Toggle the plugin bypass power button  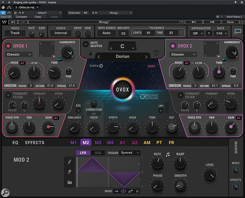pos(3,13)
